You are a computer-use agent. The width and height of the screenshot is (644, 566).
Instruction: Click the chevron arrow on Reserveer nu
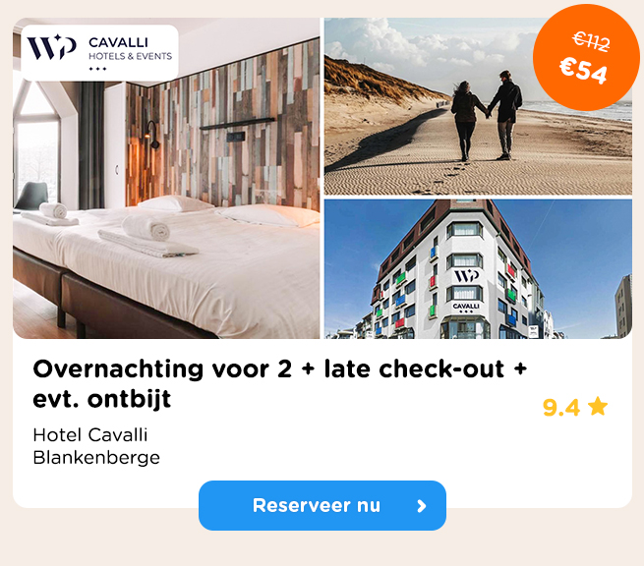click(x=422, y=506)
